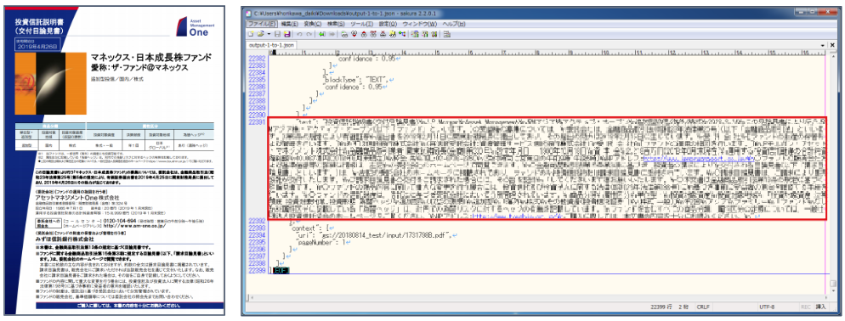Click line number 22391 in the gutter
The width and height of the screenshot is (845, 321).
point(257,122)
